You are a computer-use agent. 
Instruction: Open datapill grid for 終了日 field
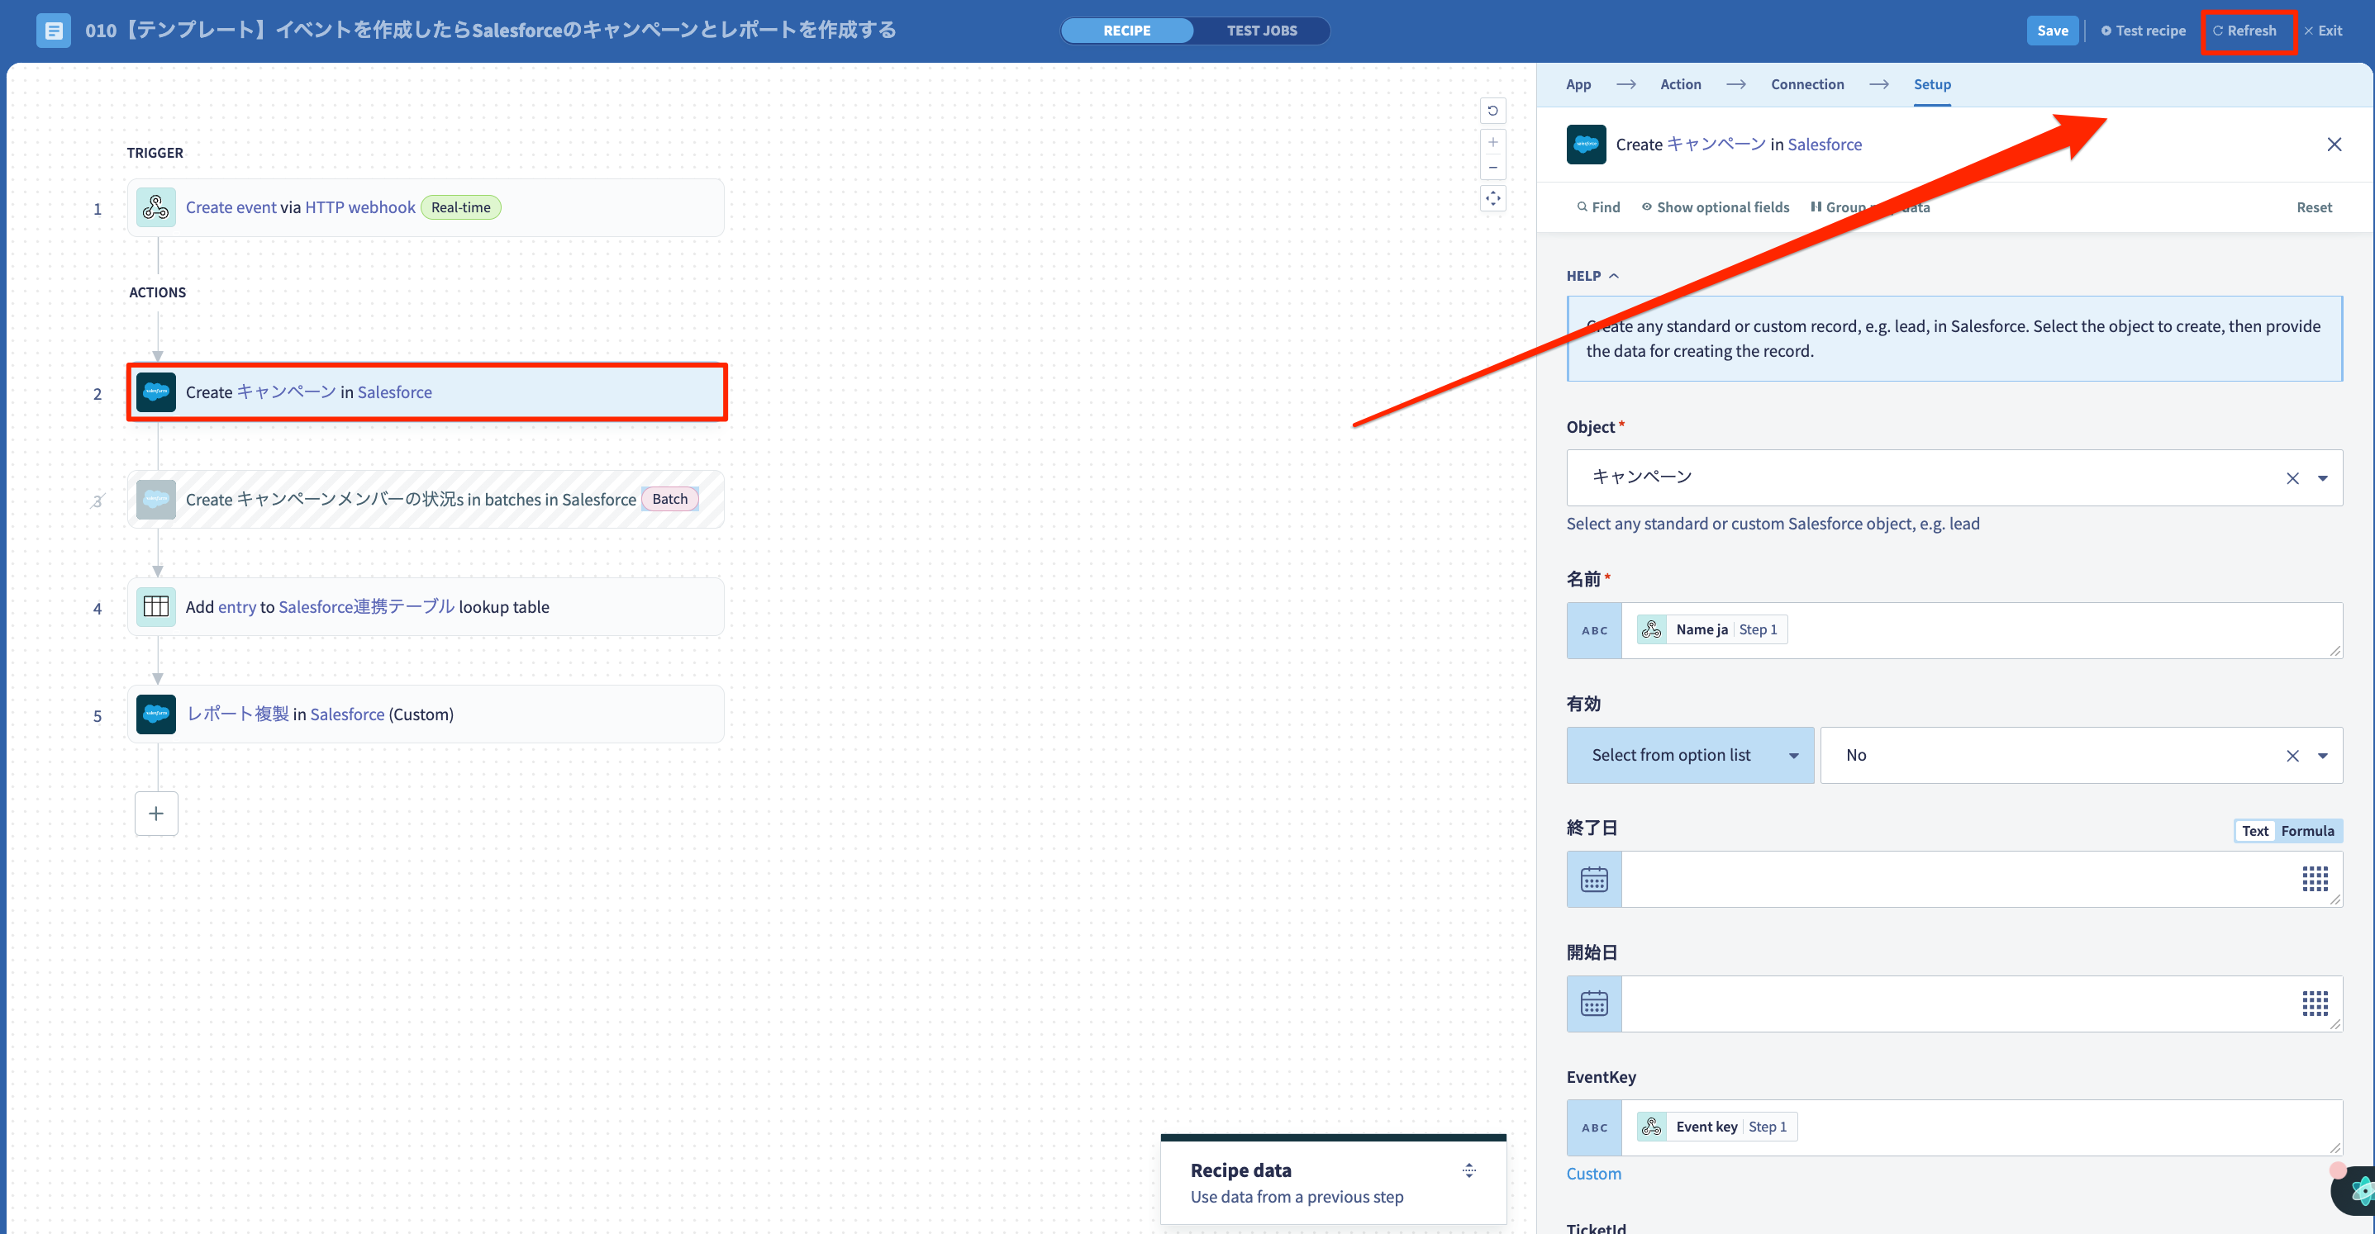point(2314,879)
